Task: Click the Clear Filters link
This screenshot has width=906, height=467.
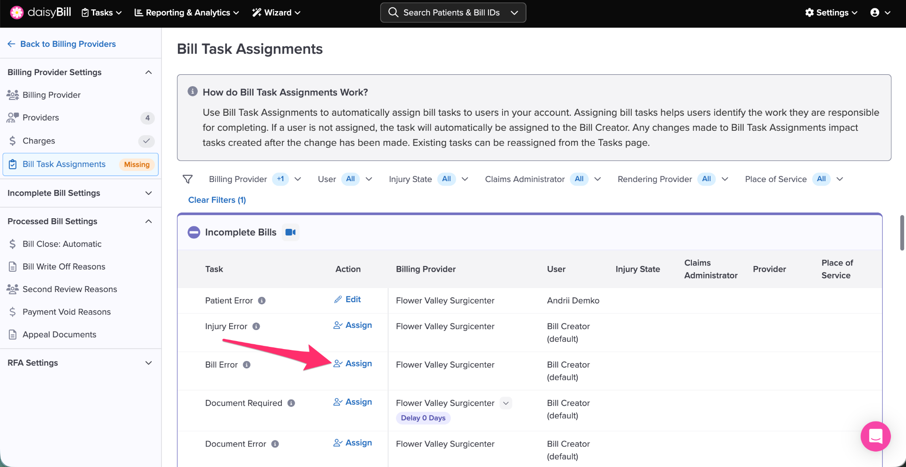Action: click(x=217, y=200)
